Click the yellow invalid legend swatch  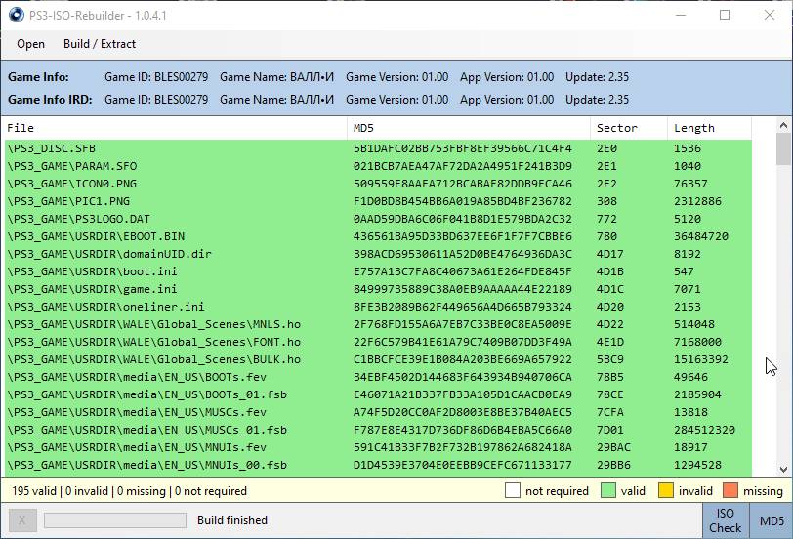click(x=666, y=490)
